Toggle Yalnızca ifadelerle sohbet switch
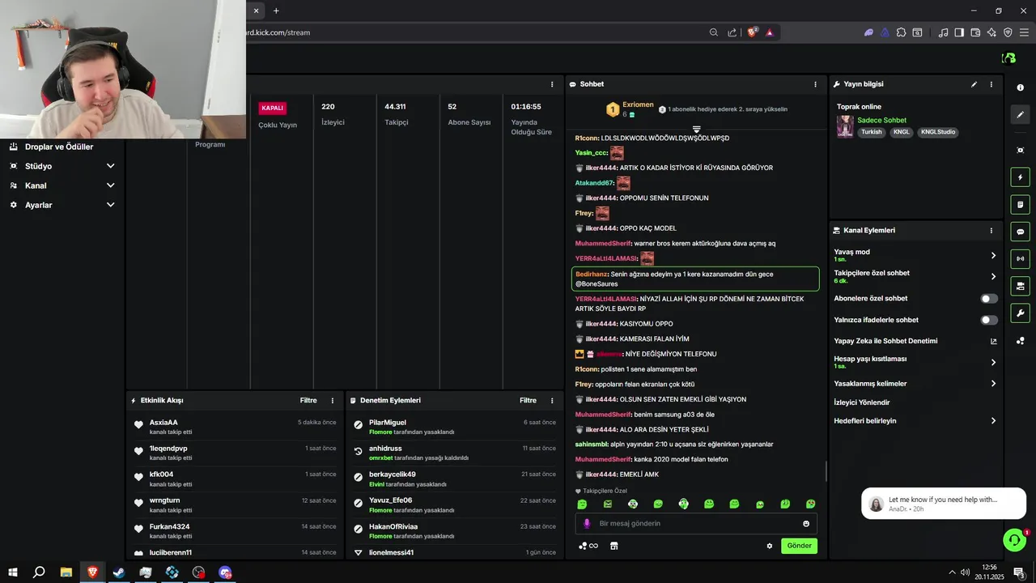This screenshot has width=1036, height=583. pyautogui.click(x=989, y=320)
